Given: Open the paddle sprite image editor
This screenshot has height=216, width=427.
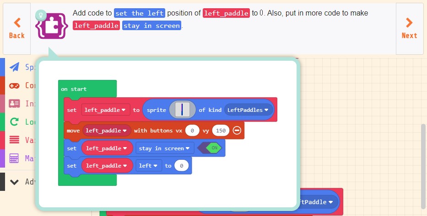Looking at the screenshot, I should click(x=182, y=110).
